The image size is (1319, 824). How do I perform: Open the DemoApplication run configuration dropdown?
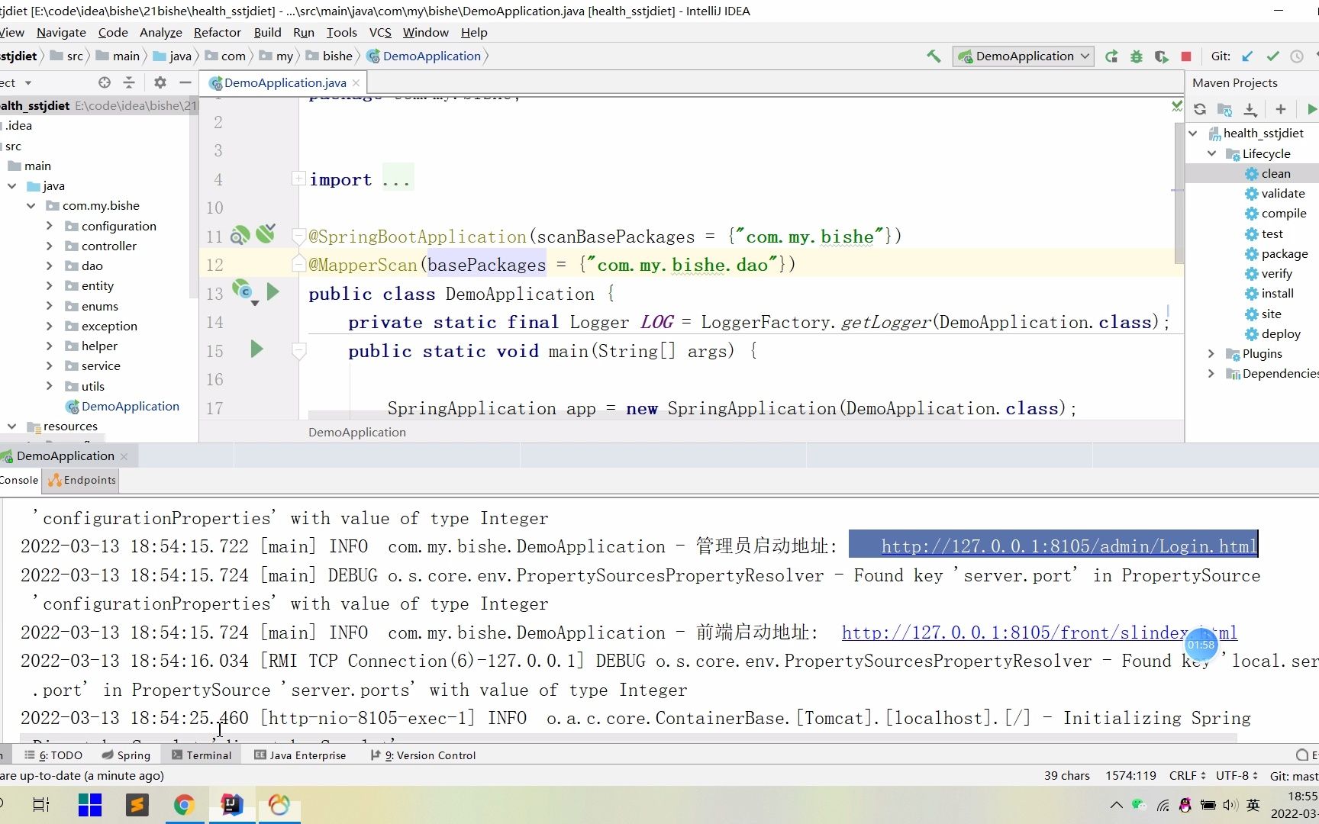1023,56
